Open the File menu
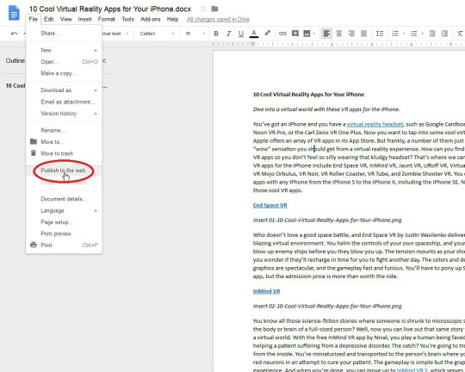465x372 pixels. (x=34, y=19)
